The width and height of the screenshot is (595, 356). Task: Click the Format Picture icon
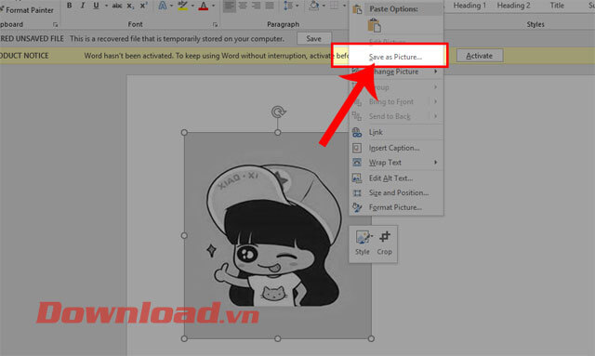click(357, 207)
